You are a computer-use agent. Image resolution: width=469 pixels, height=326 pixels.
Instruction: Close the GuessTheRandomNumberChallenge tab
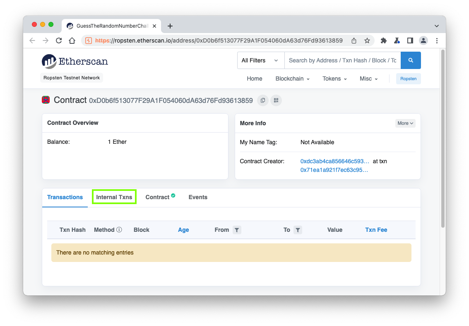pos(154,26)
